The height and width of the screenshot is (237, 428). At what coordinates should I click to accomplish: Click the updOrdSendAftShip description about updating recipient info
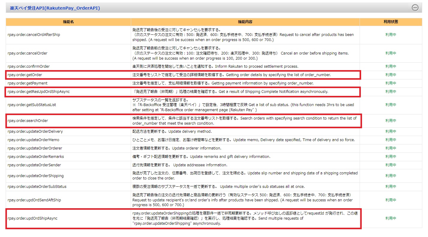coord(243,200)
